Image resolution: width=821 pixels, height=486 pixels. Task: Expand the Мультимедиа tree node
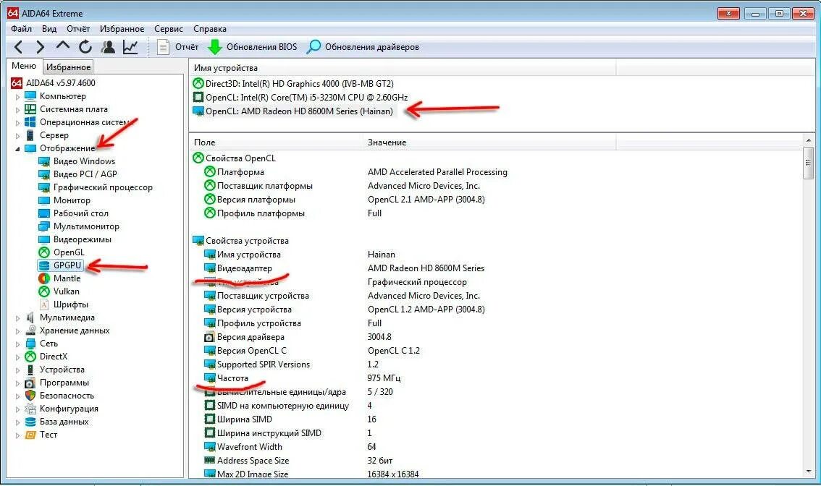point(17,318)
